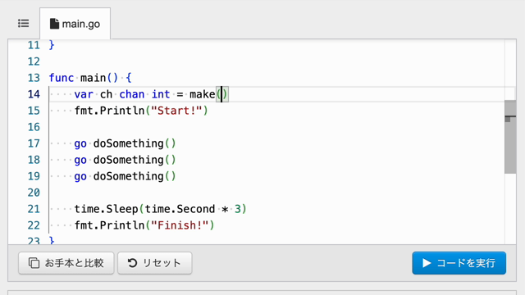This screenshot has height=295, width=525.
Task: Compare with sample via お手本と比較
Action: coord(66,263)
